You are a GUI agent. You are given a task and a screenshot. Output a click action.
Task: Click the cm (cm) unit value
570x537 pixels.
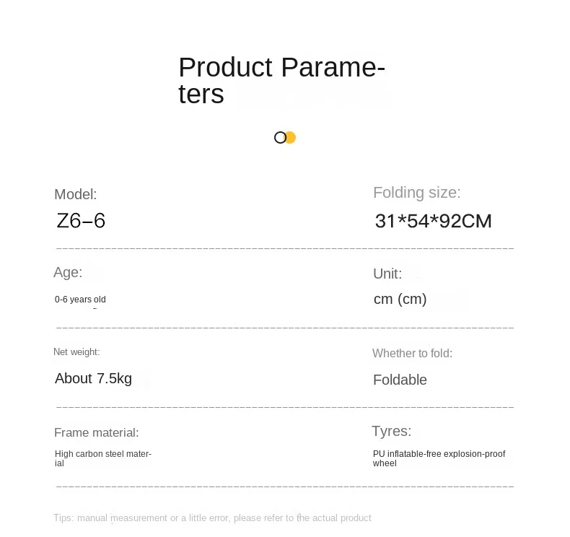400,299
